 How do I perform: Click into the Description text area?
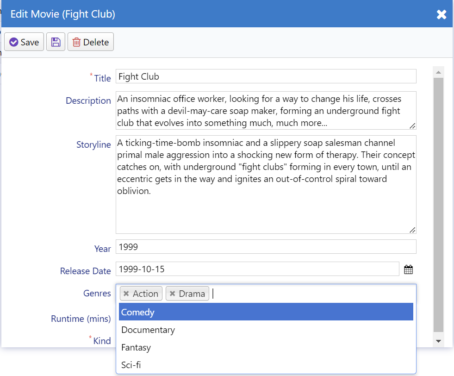(x=266, y=110)
